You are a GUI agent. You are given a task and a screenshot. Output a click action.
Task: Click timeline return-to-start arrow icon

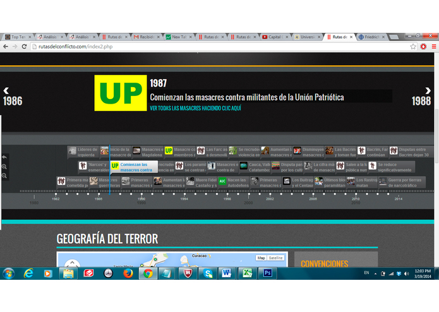[x=4, y=157]
